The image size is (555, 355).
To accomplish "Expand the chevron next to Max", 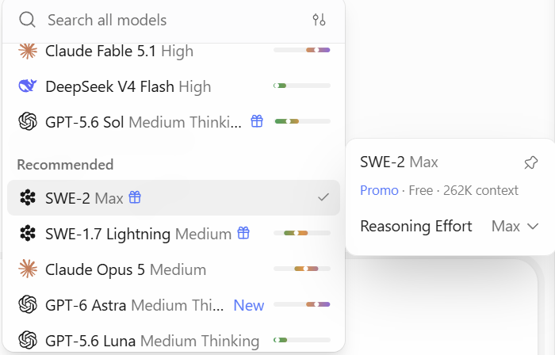I will coord(532,227).
